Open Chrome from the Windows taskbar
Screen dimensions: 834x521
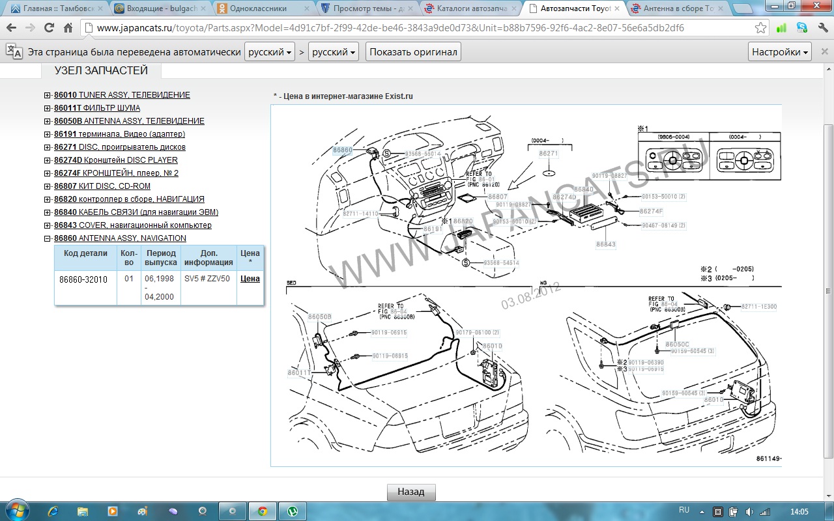point(262,511)
